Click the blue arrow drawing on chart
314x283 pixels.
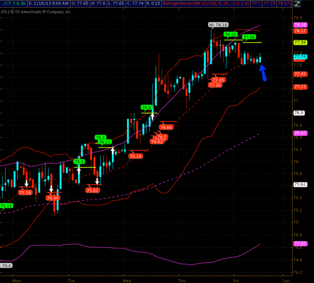[x=263, y=73]
